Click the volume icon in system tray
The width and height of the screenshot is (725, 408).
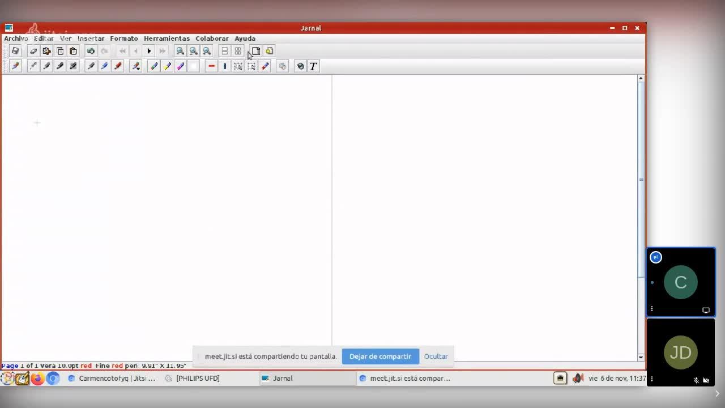578,378
